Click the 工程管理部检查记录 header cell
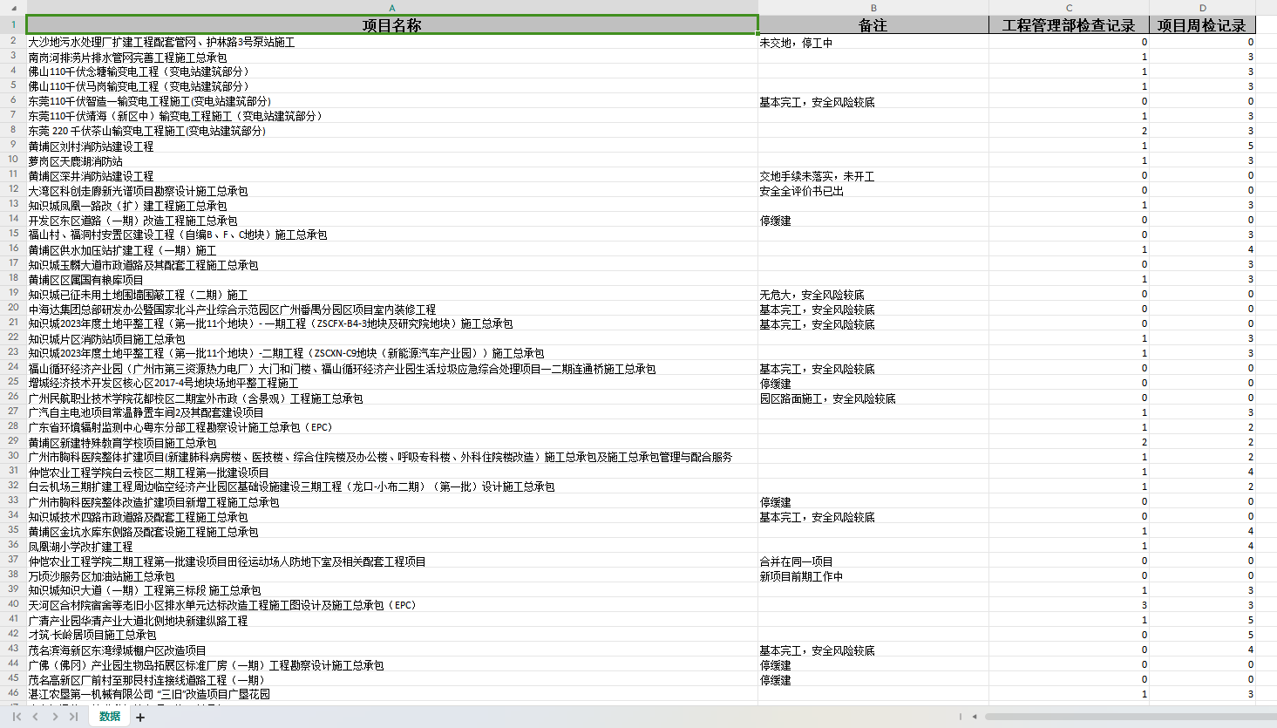 click(x=1069, y=25)
